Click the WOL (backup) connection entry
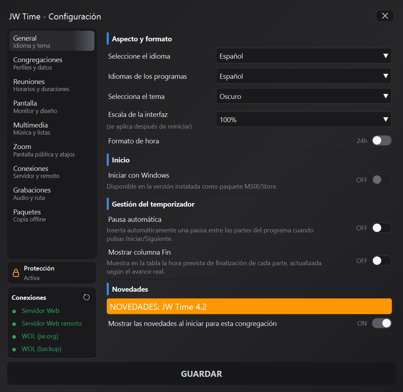 (41, 349)
